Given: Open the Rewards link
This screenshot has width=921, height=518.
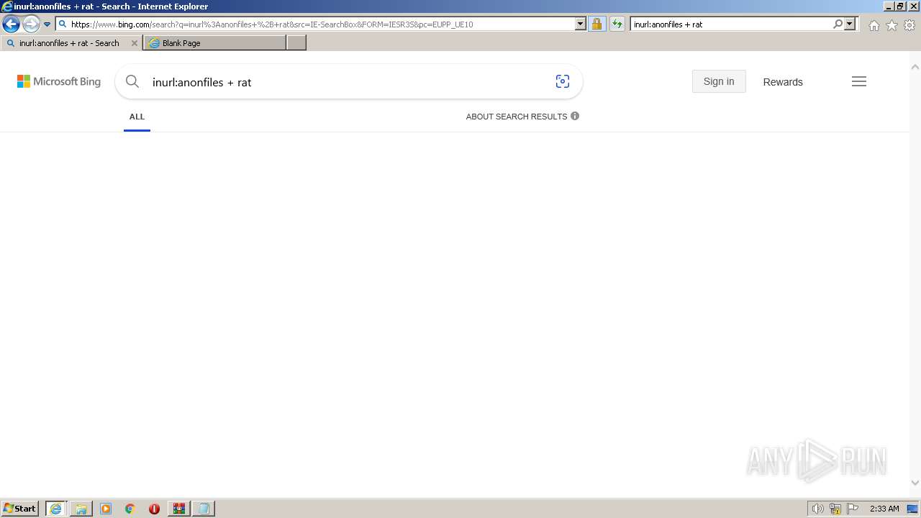Looking at the screenshot, I should click(783, 82).
